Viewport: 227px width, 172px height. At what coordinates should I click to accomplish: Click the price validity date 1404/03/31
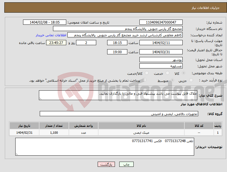pyautogui.click(x=161, y=52)
